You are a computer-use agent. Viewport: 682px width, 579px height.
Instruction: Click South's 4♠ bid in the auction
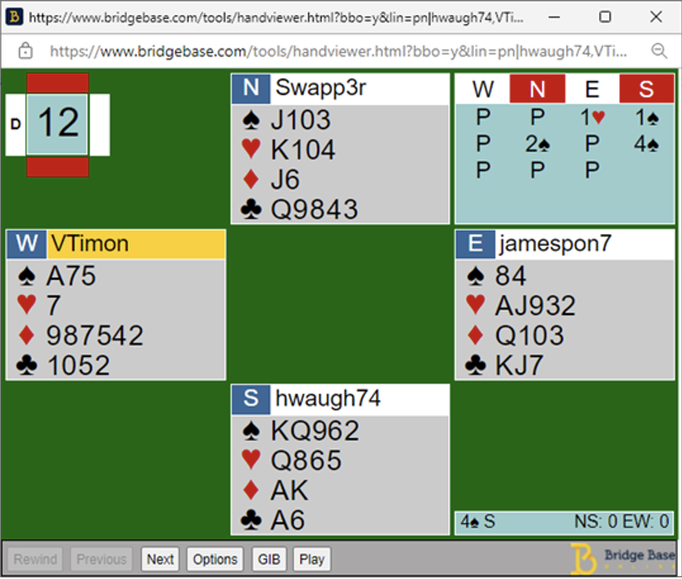point(647,144)
